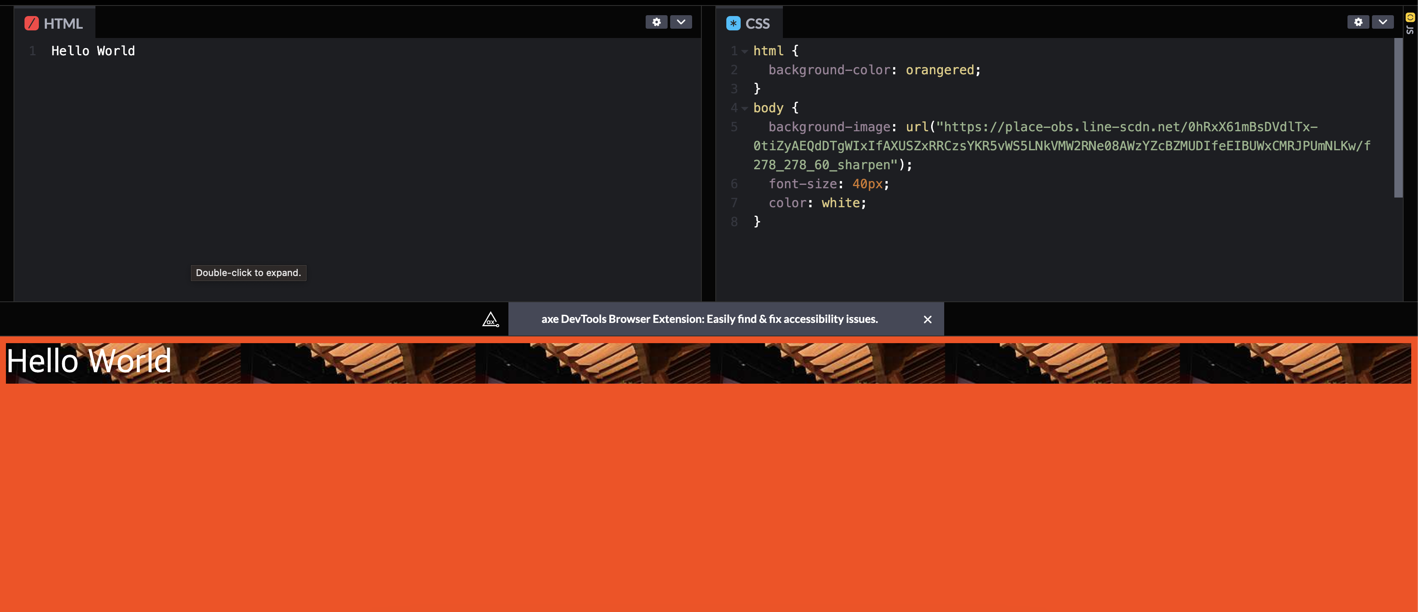The width and height of the screenshot is (1418, 612).
Task: Collapse the body rule fold arrow
Action: coord(744,108)
